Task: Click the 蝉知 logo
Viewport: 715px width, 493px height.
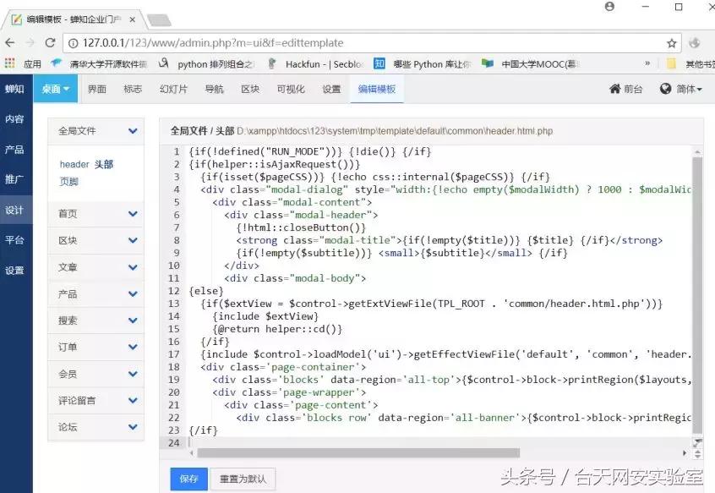Action: pos(14,89)
